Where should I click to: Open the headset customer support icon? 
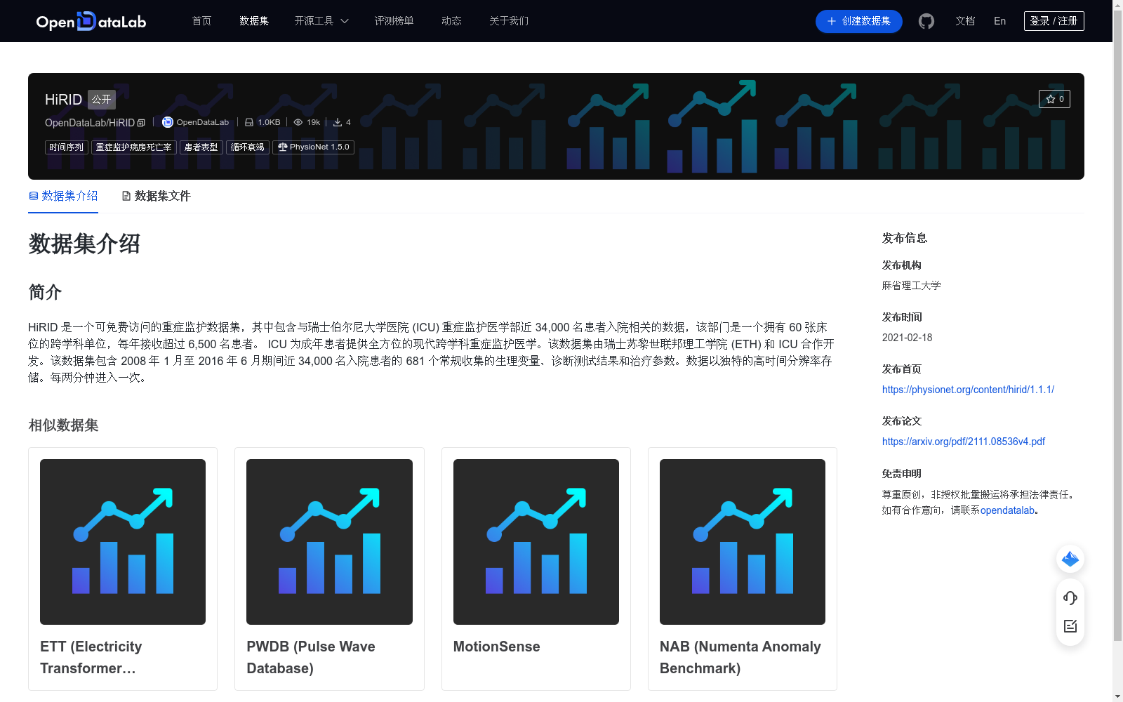[x=1070, y=598]
